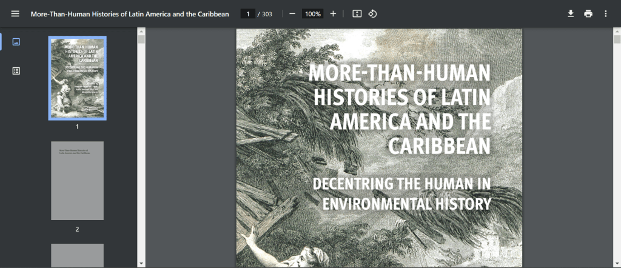Select the page 1 cover thumbnail
This screenshot has width=621, height=268.
click(x=77, y=78)
